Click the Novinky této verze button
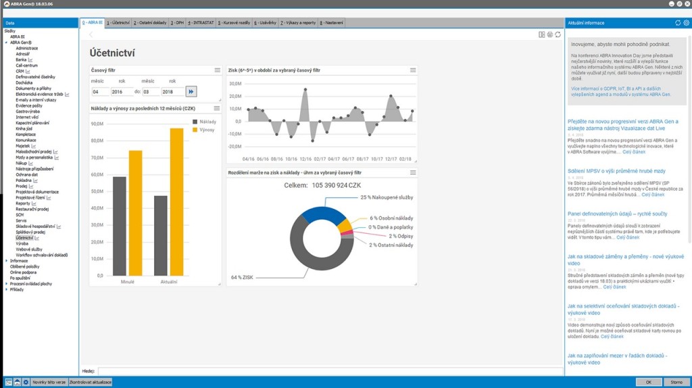The height and width of the screenshot is (388, 692). (49, 382)
